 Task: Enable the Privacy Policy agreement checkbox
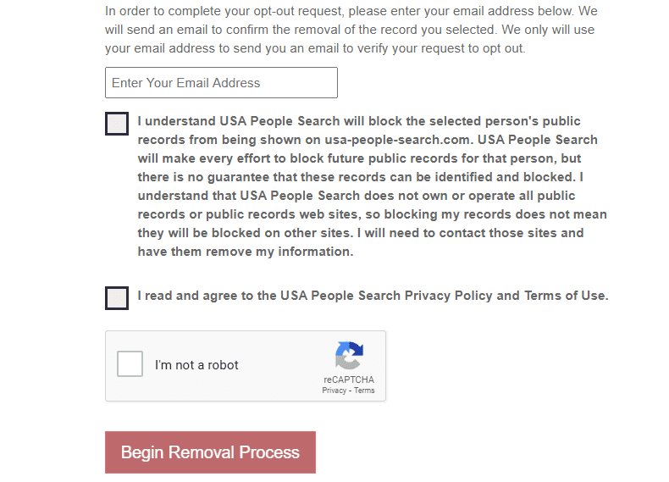117,298
